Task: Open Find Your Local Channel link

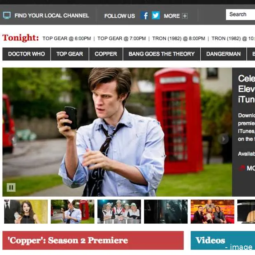Action: click(x=52, y=16)
